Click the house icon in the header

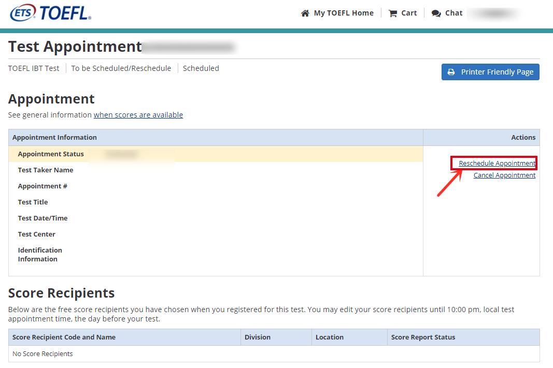[305, 13]
